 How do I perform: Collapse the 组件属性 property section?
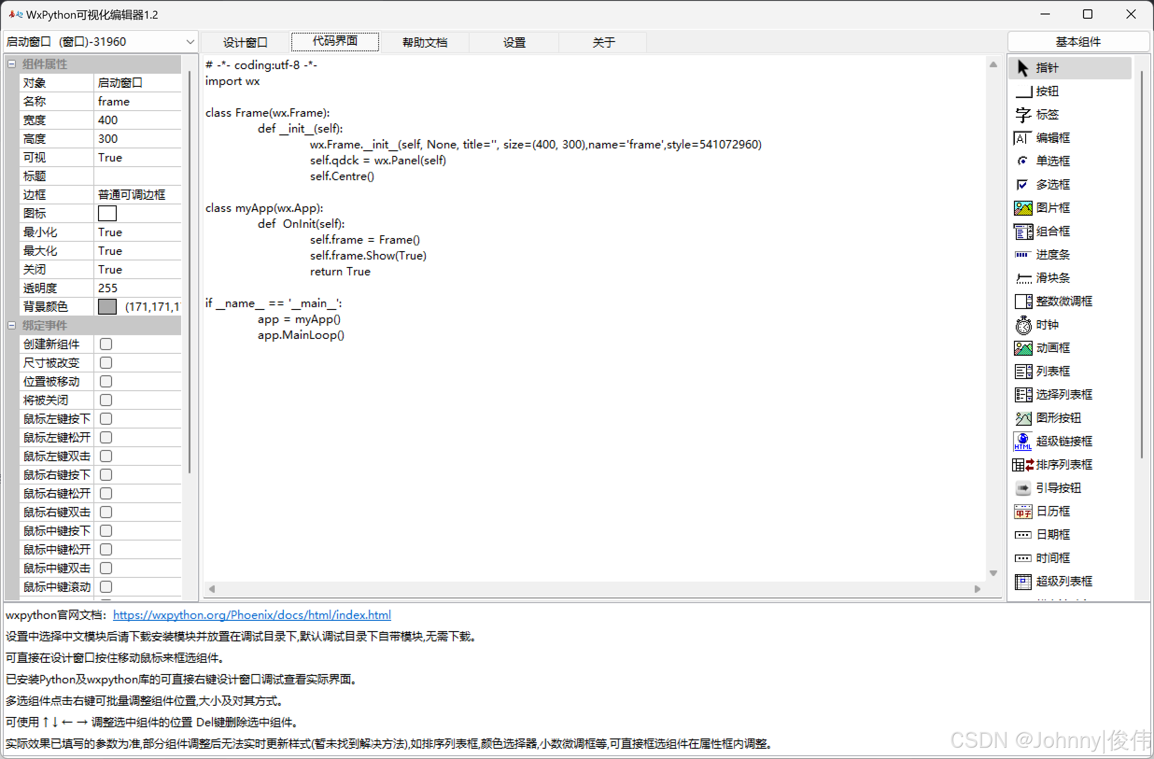(x=12, y=64)
